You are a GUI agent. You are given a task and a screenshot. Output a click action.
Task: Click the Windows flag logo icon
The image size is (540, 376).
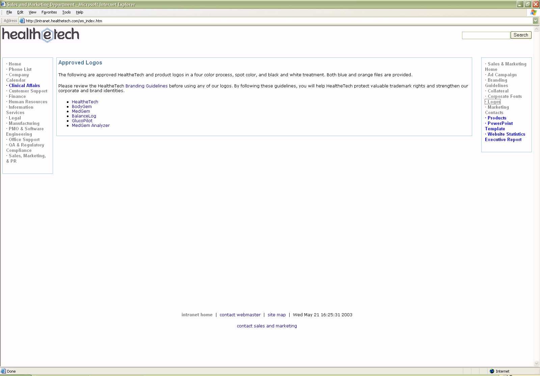(x=533, y=12)
